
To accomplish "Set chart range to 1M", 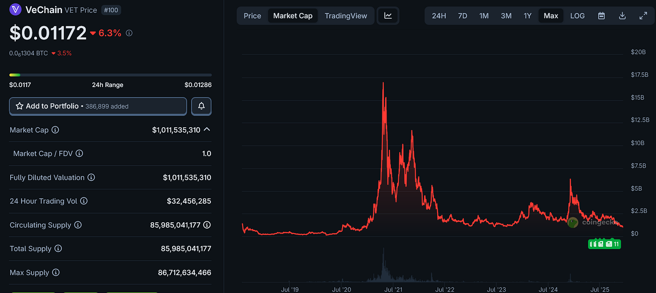I will click(x=484, y=15).
